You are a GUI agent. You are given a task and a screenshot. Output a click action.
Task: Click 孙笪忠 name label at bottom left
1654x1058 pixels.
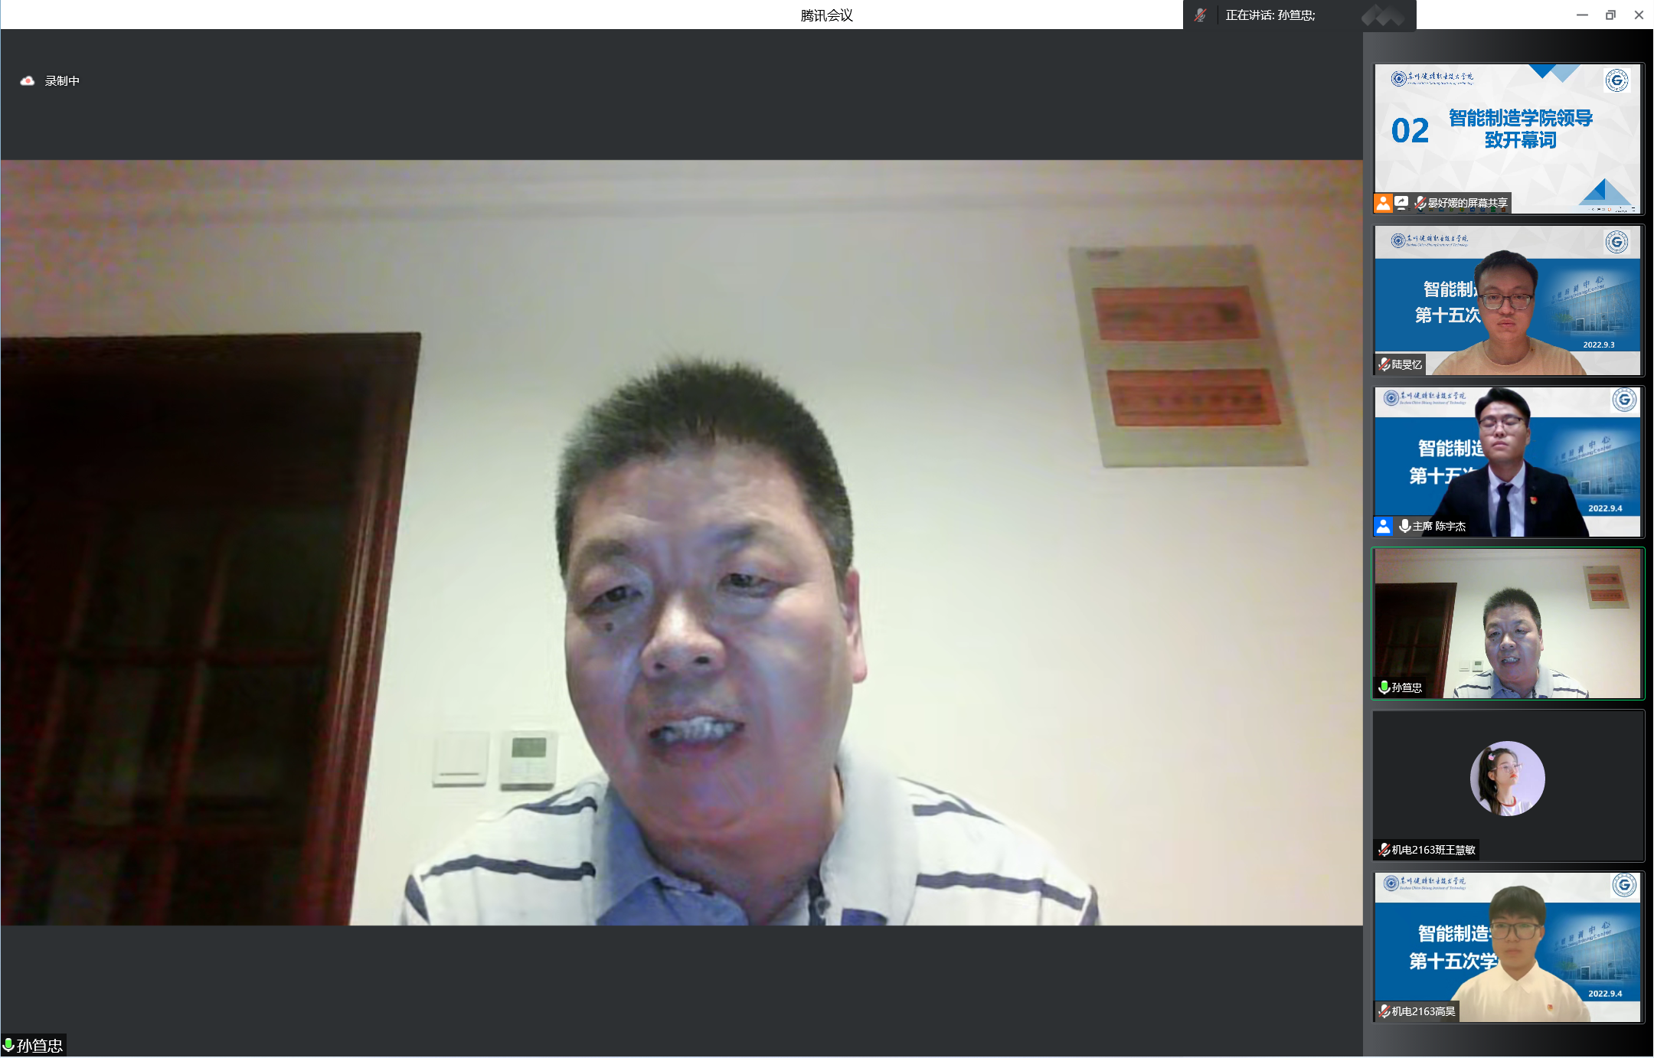coord(39,1046)
